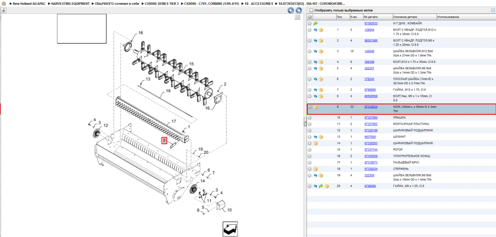Toggle grey circle marker for КРЫШКА row
The height and width of the screenshot is (237, 496).
(310, 118)
